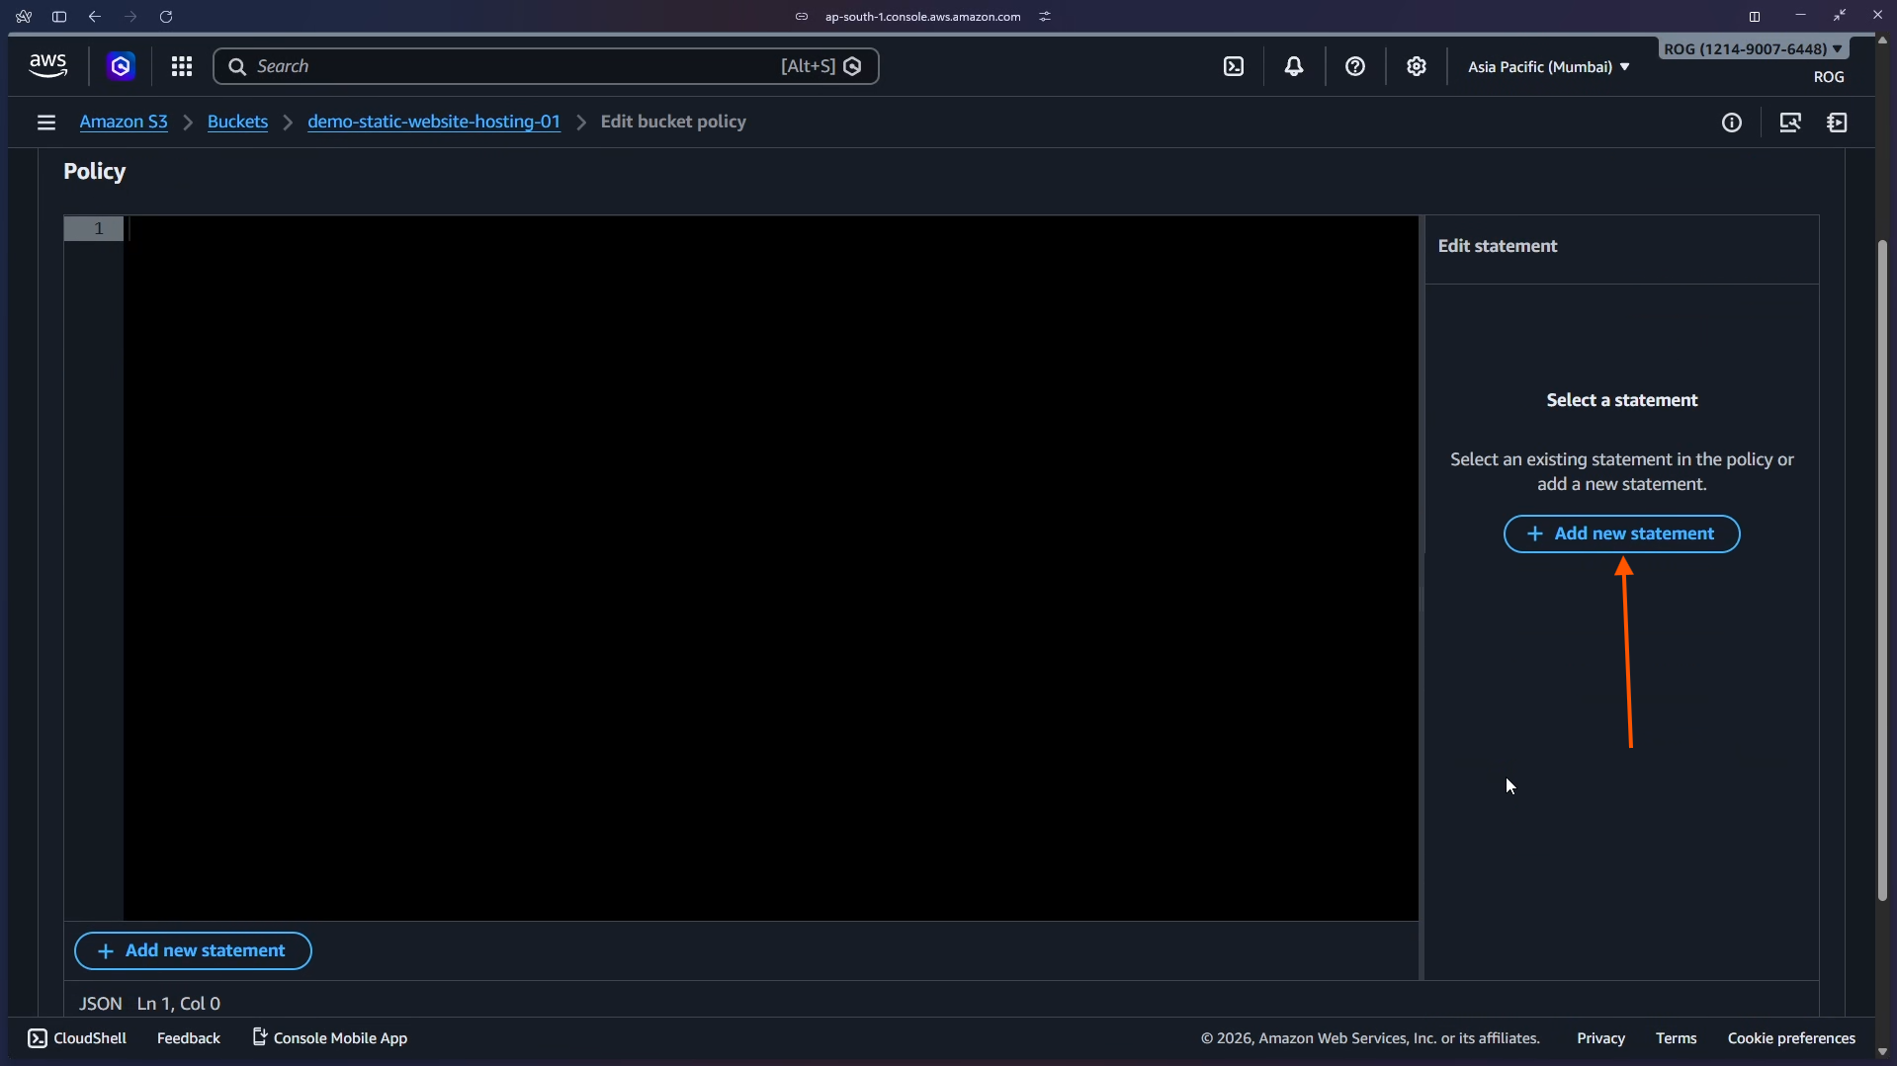Open the notifications bell
The width and height of the screenshot is (1897, 1066).
point(1295,66)
